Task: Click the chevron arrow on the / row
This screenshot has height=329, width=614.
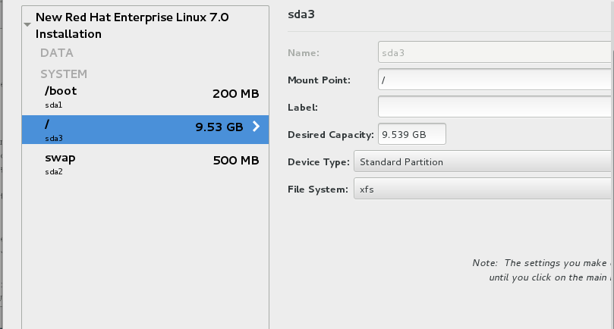Action: pos(256,127)
